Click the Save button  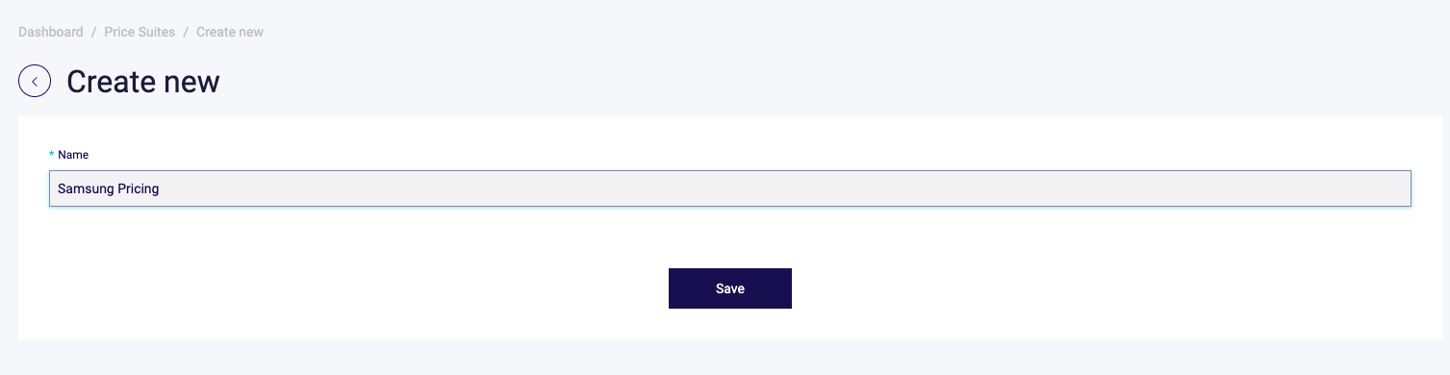click(730, 288)
